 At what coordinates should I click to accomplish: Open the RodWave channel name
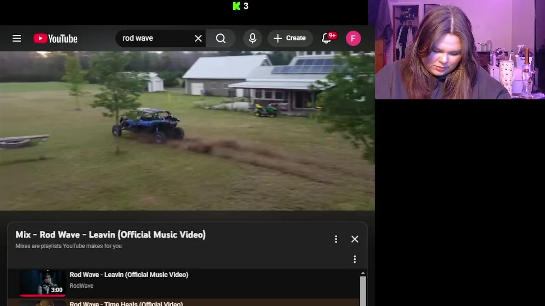81,286
